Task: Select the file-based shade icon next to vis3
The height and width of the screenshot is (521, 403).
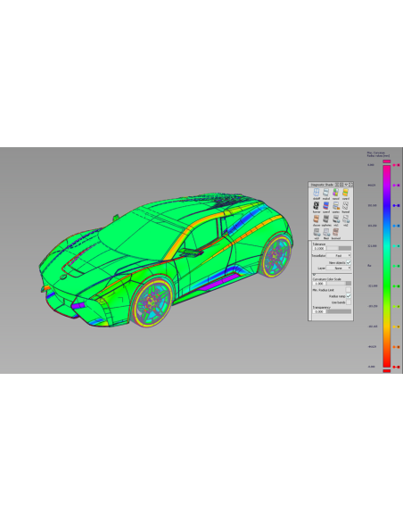Action: (326, 232)
